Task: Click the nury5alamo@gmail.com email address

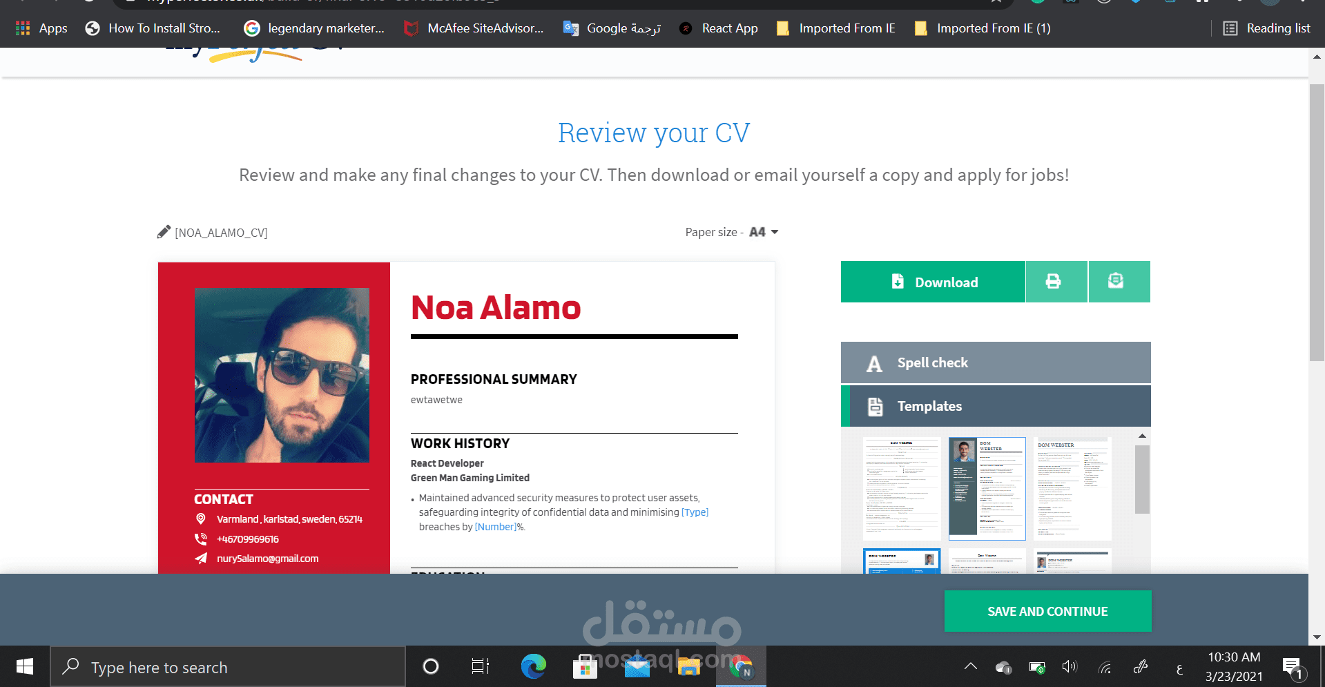Action: [268, 559]
